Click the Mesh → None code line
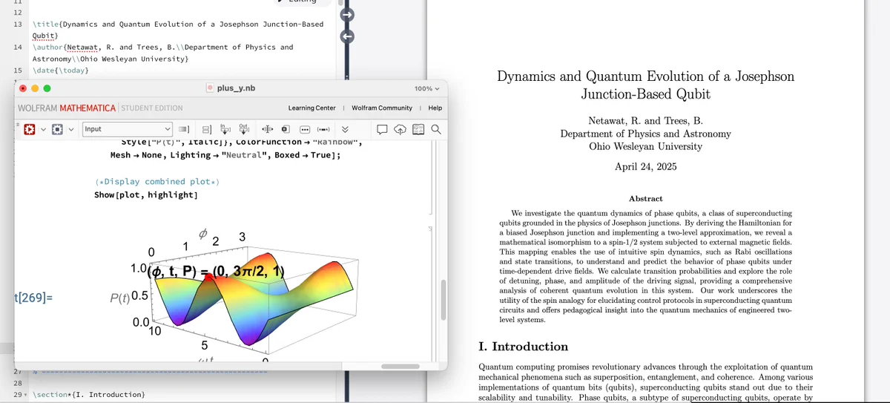Screen dimensions: 890x403 click(x=225, y=155)
